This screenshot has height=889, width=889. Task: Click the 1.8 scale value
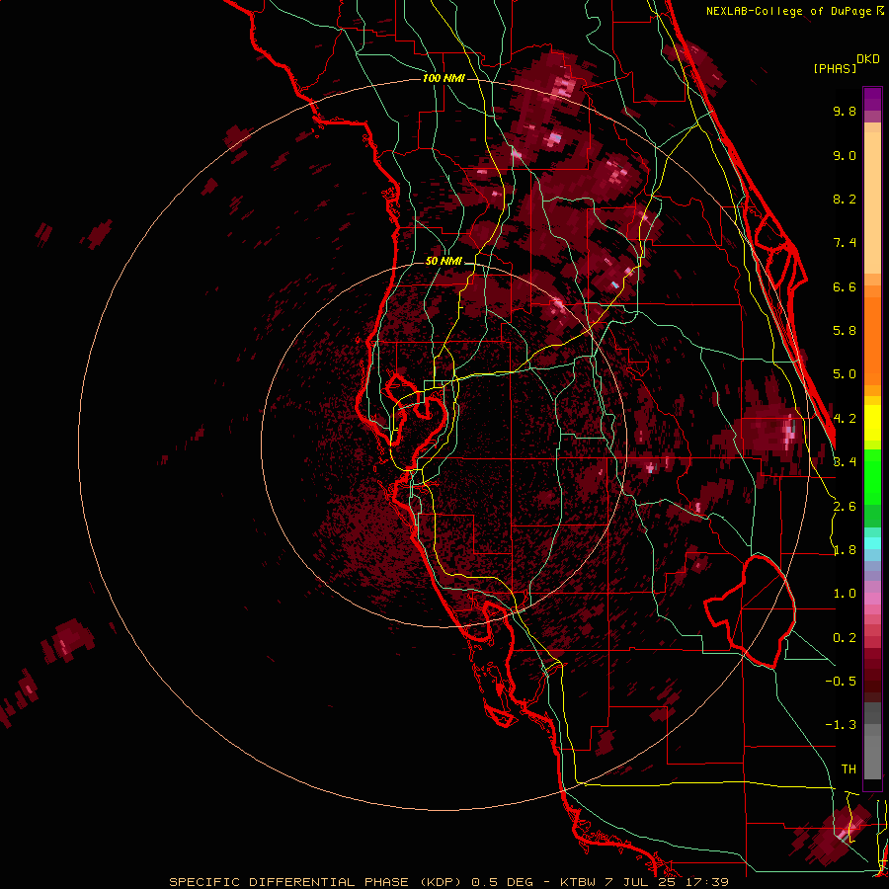(845, 550)
